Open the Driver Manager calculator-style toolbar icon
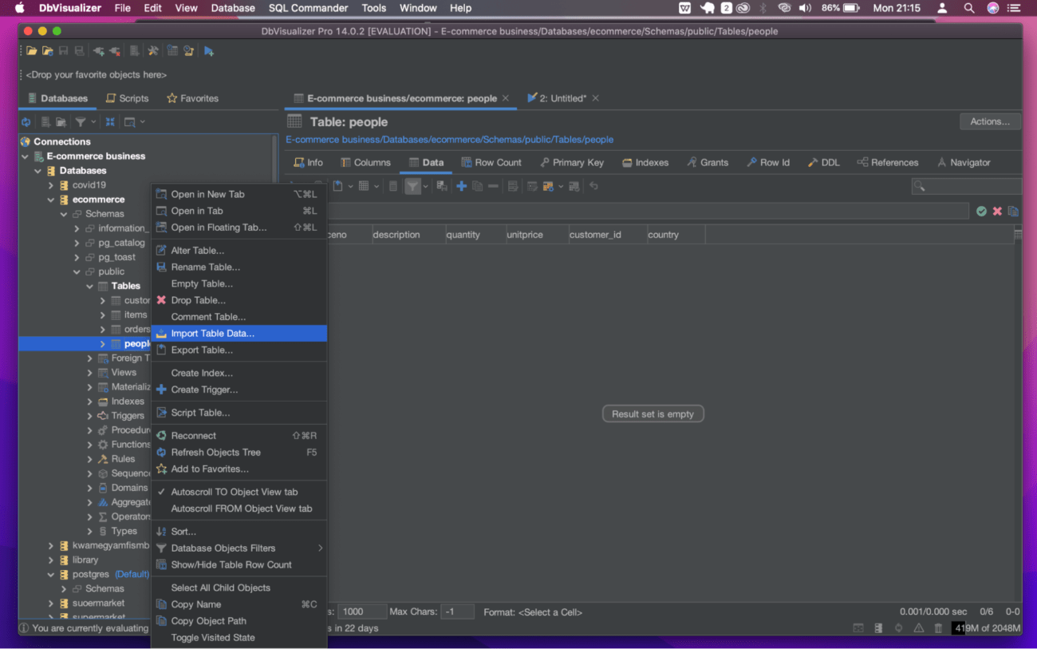Viewport: 1037px width, 649px height. pos(172,49)
